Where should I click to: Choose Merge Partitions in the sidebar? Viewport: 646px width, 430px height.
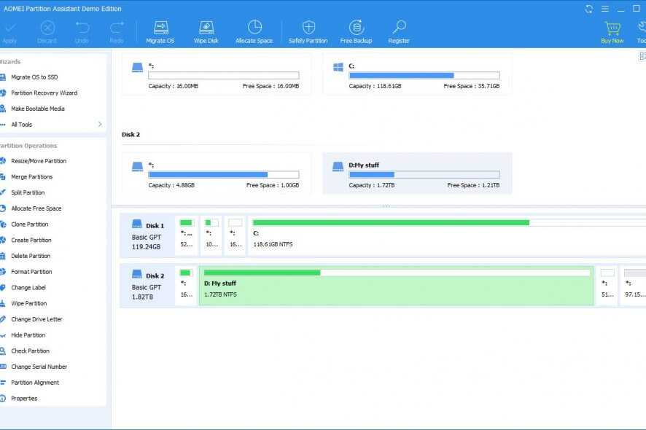[x=32, y=177]
